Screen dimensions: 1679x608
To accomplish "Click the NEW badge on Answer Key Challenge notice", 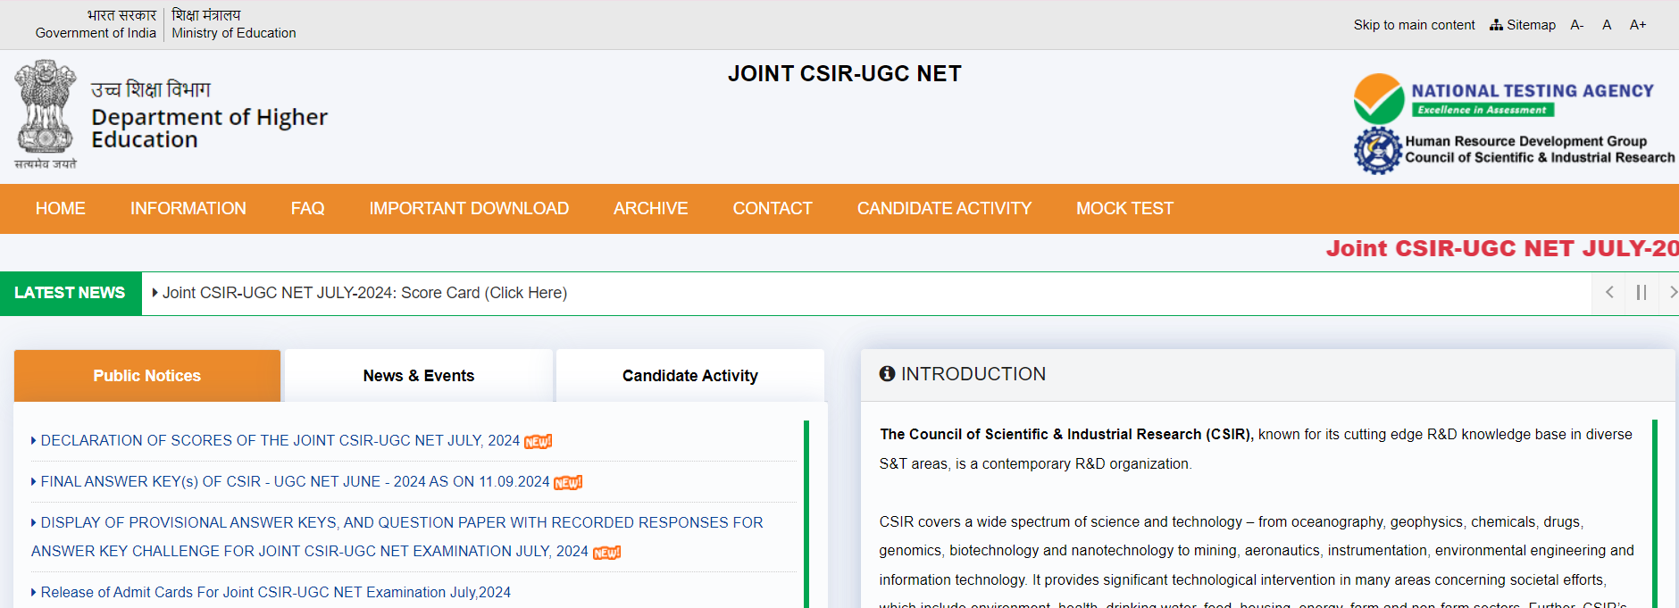I will pyautogui.click(x=606, y=553).
